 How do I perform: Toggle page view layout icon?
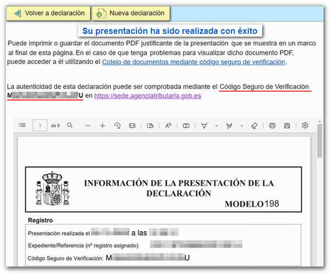point(150,126)
